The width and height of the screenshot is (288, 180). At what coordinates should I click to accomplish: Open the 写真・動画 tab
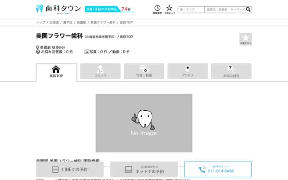144,72
